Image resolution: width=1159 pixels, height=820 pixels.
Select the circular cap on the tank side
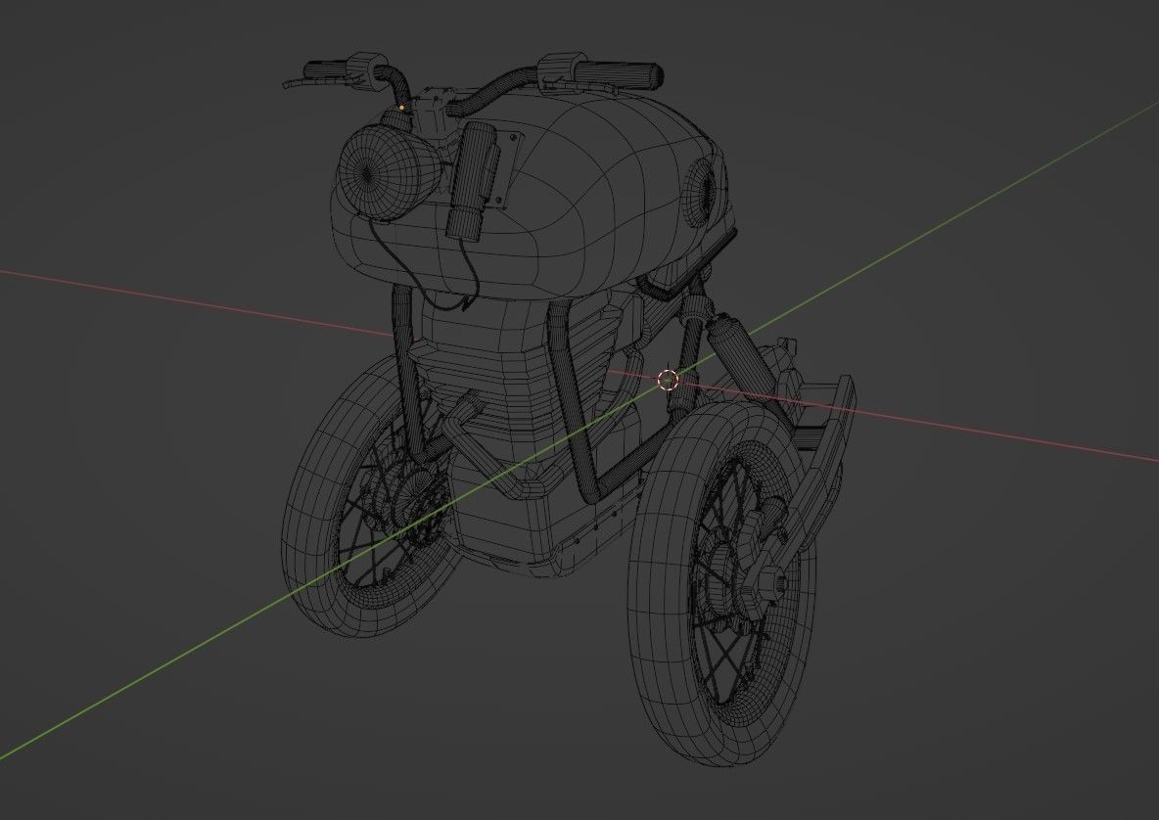[x=702, y=192]
